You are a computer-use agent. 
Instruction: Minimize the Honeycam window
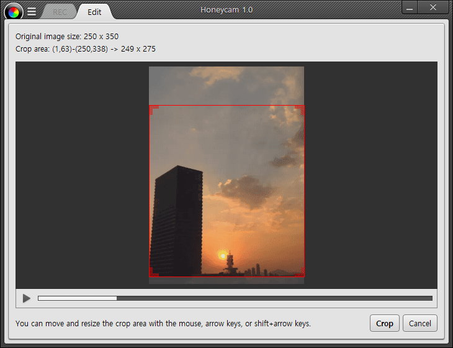pos(411,7)
